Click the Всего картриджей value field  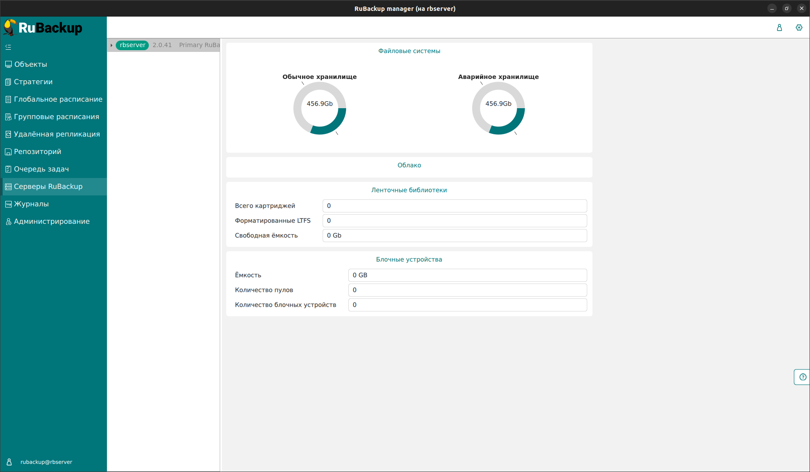point(454,206)
